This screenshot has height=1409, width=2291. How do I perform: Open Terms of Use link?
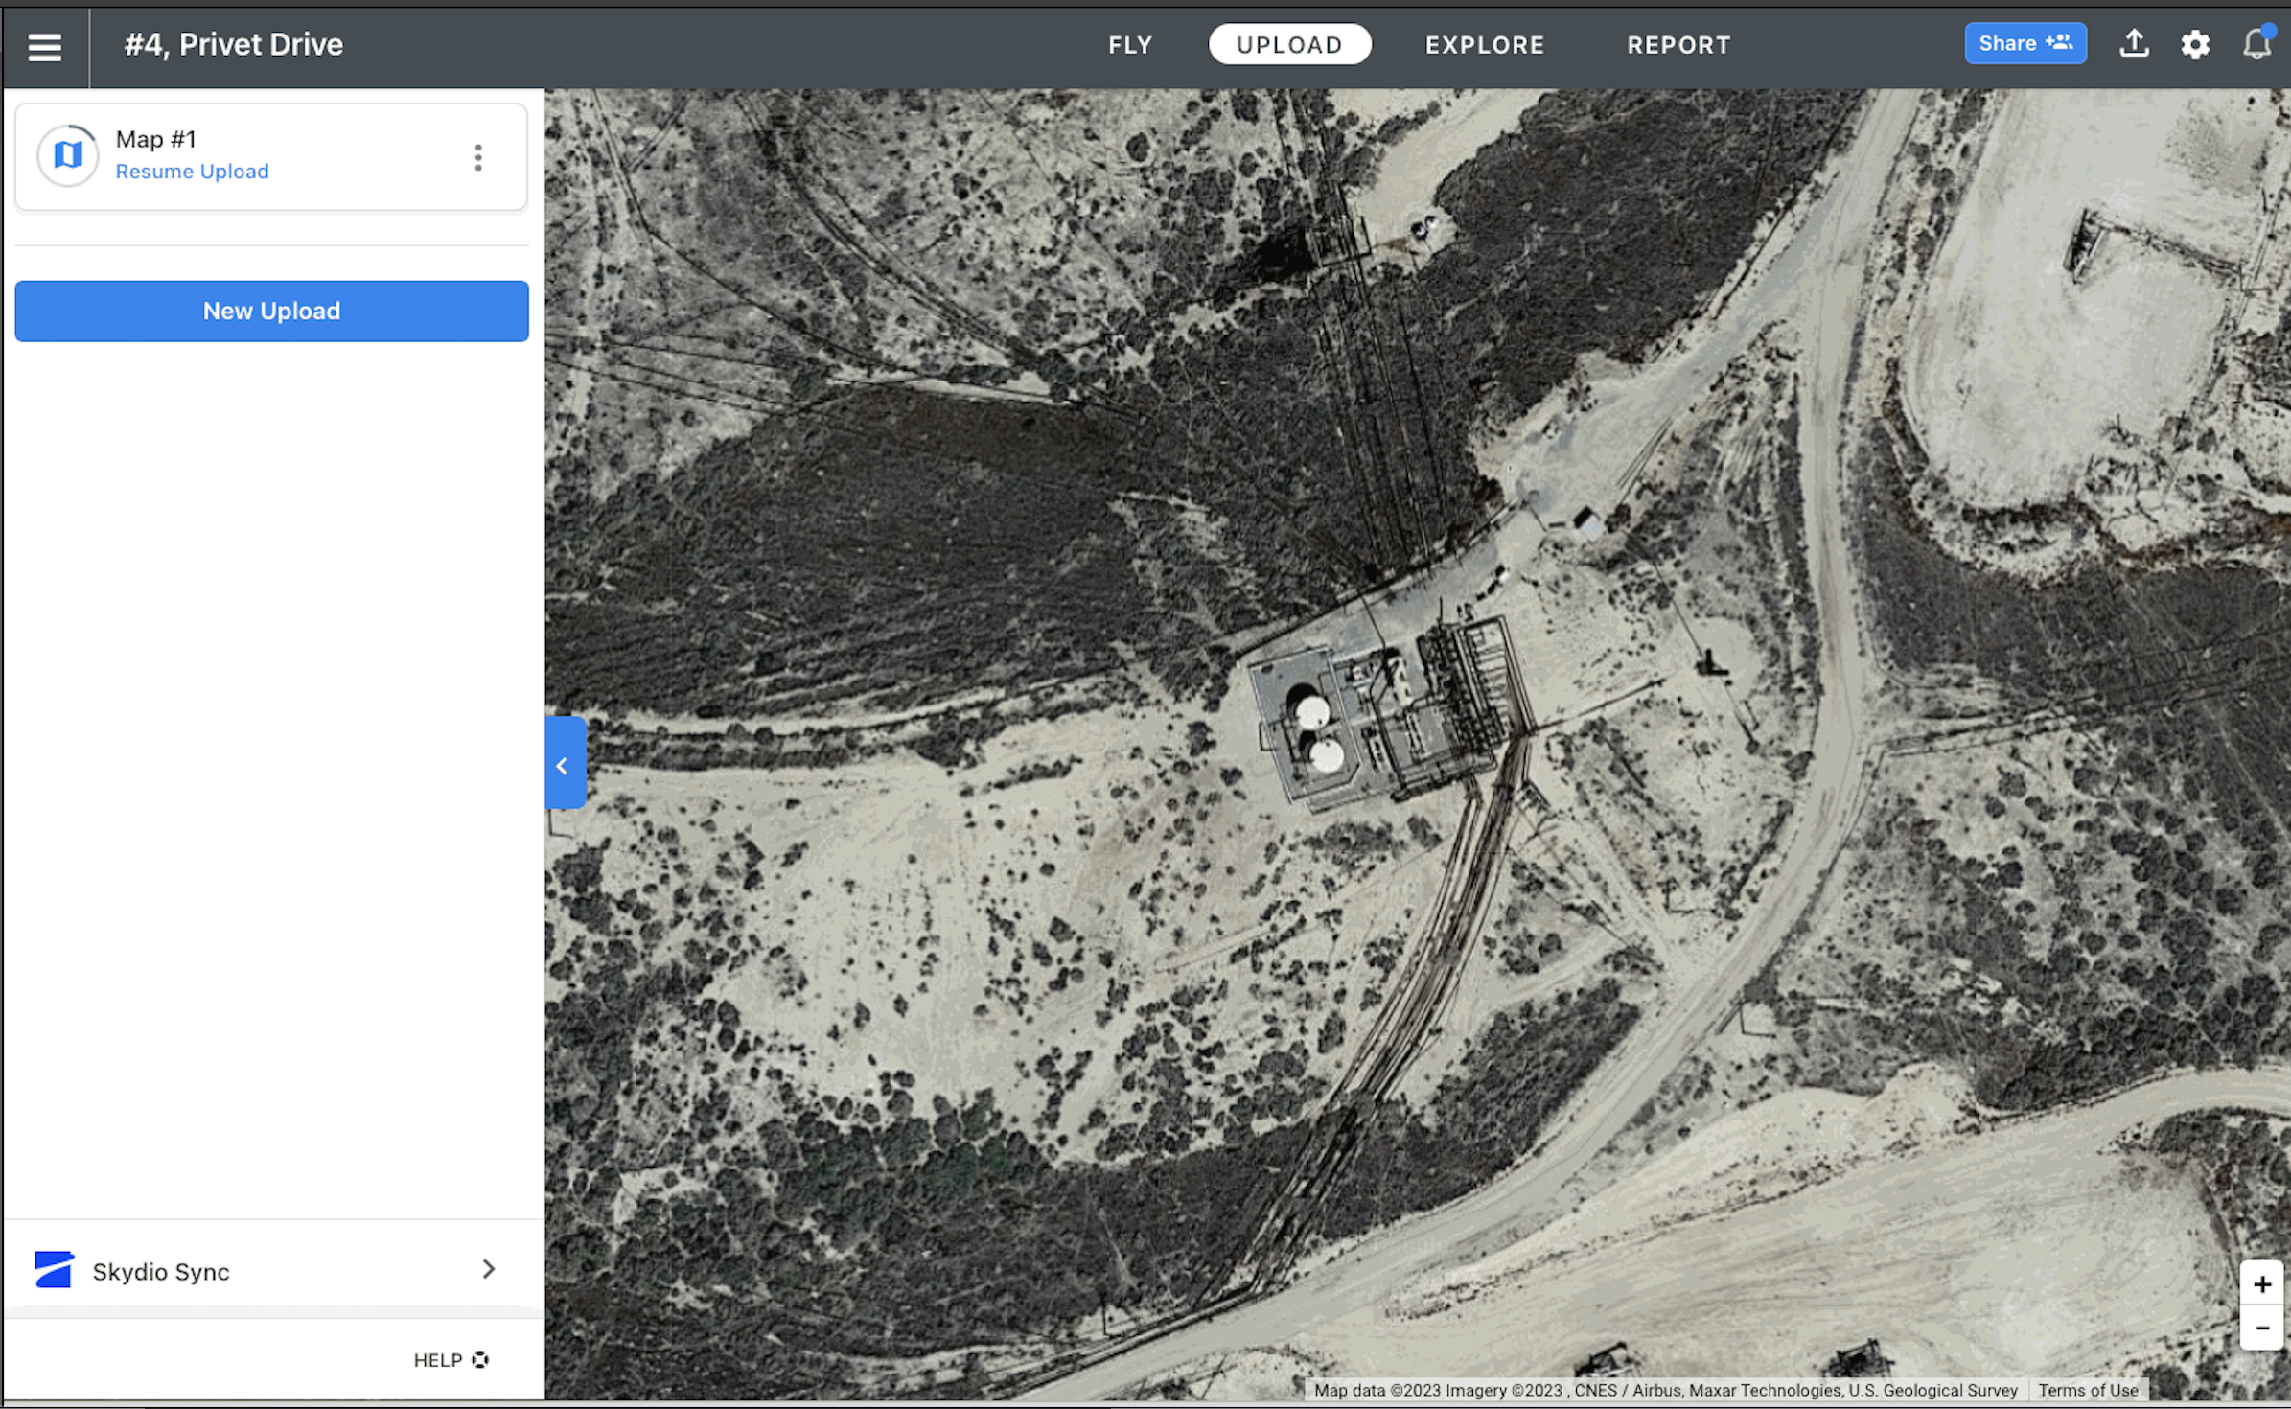coord(2088,1390)
